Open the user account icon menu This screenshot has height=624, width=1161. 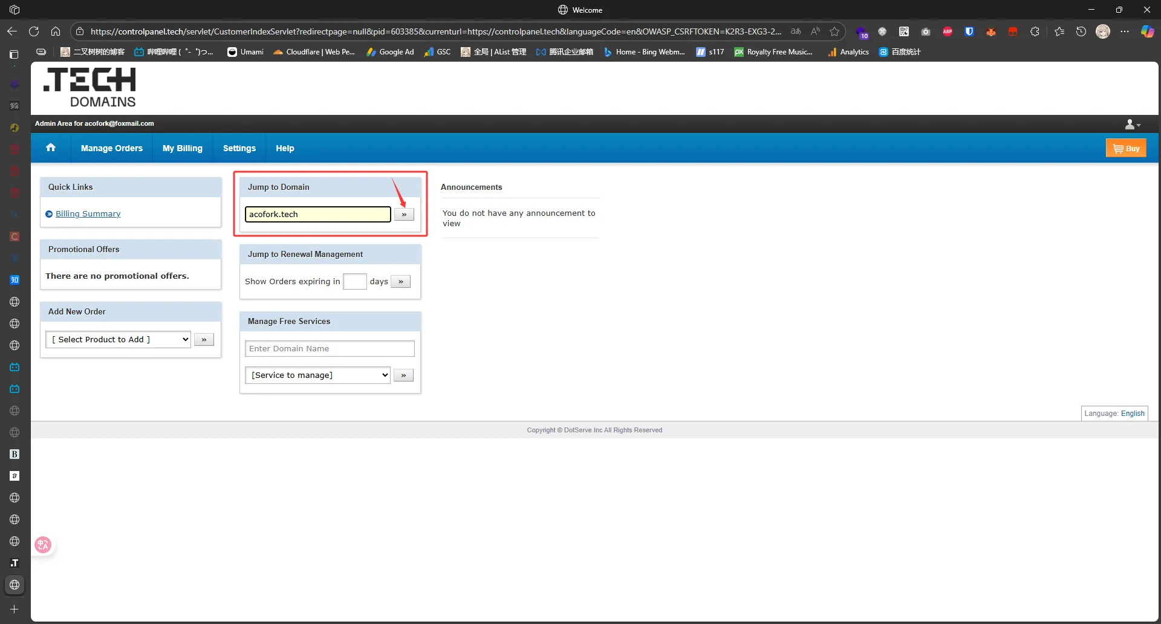pos(1132,124)
